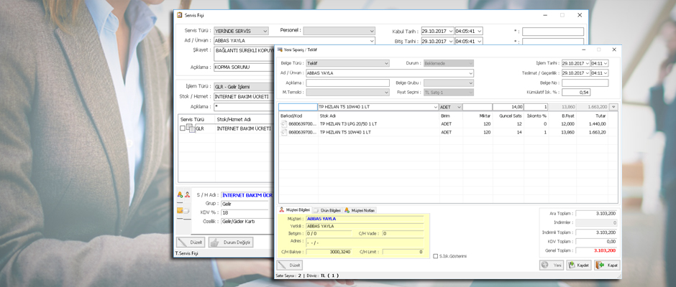Click the bell add icon in Servis Fişi
The height and width of the screenshot is (287, 676).
[x=181, y=194]
